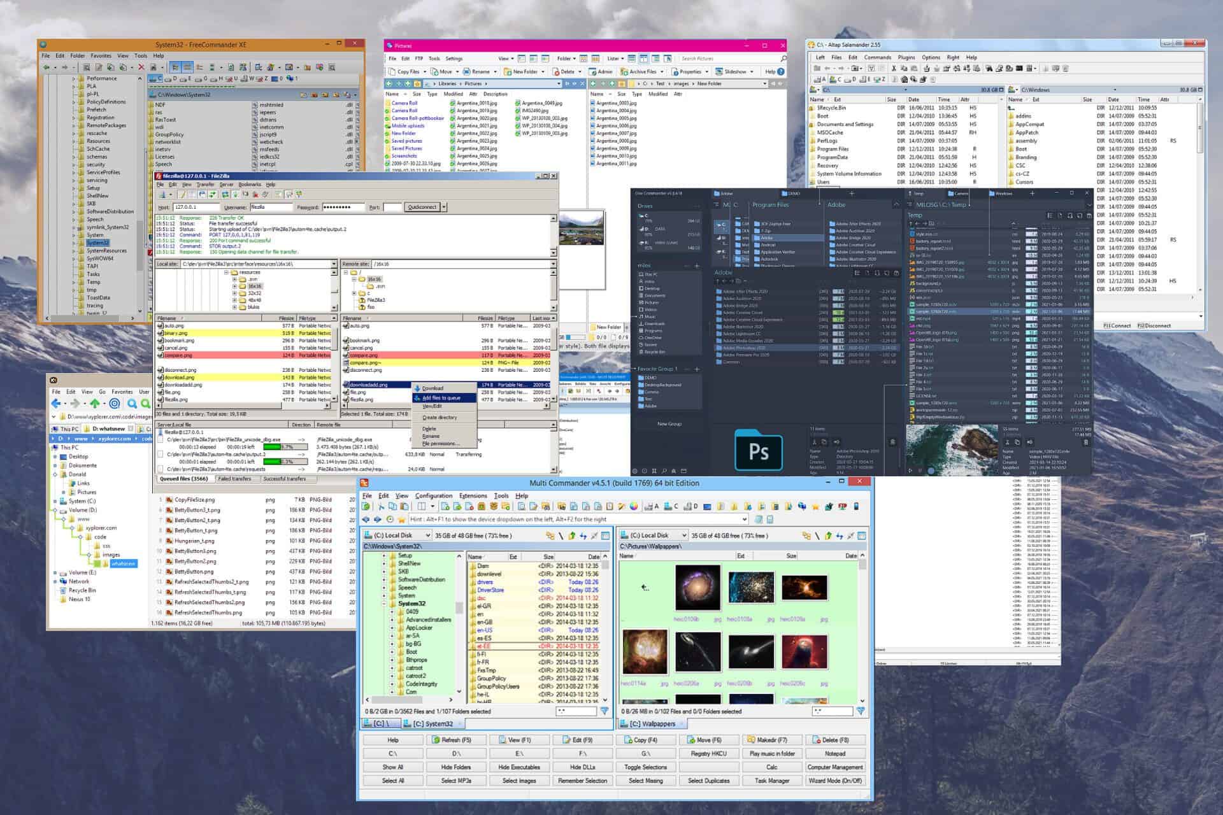The height and width of the screenshot is (815, 1223).
Task: Click the green go-up arrow in Multi Commander left panel
Action: [571, 535]
